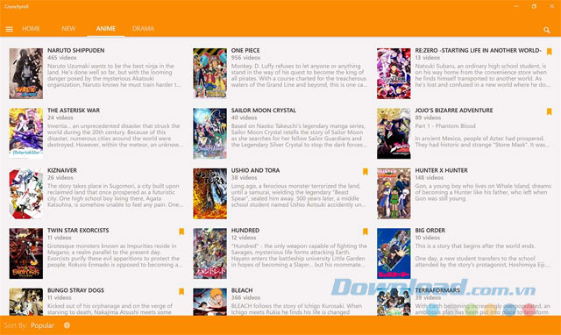This screenshot has width=561, height=335.
Task: Open Ushio and Tora poster thumbnail
Action: coord(210,194)
